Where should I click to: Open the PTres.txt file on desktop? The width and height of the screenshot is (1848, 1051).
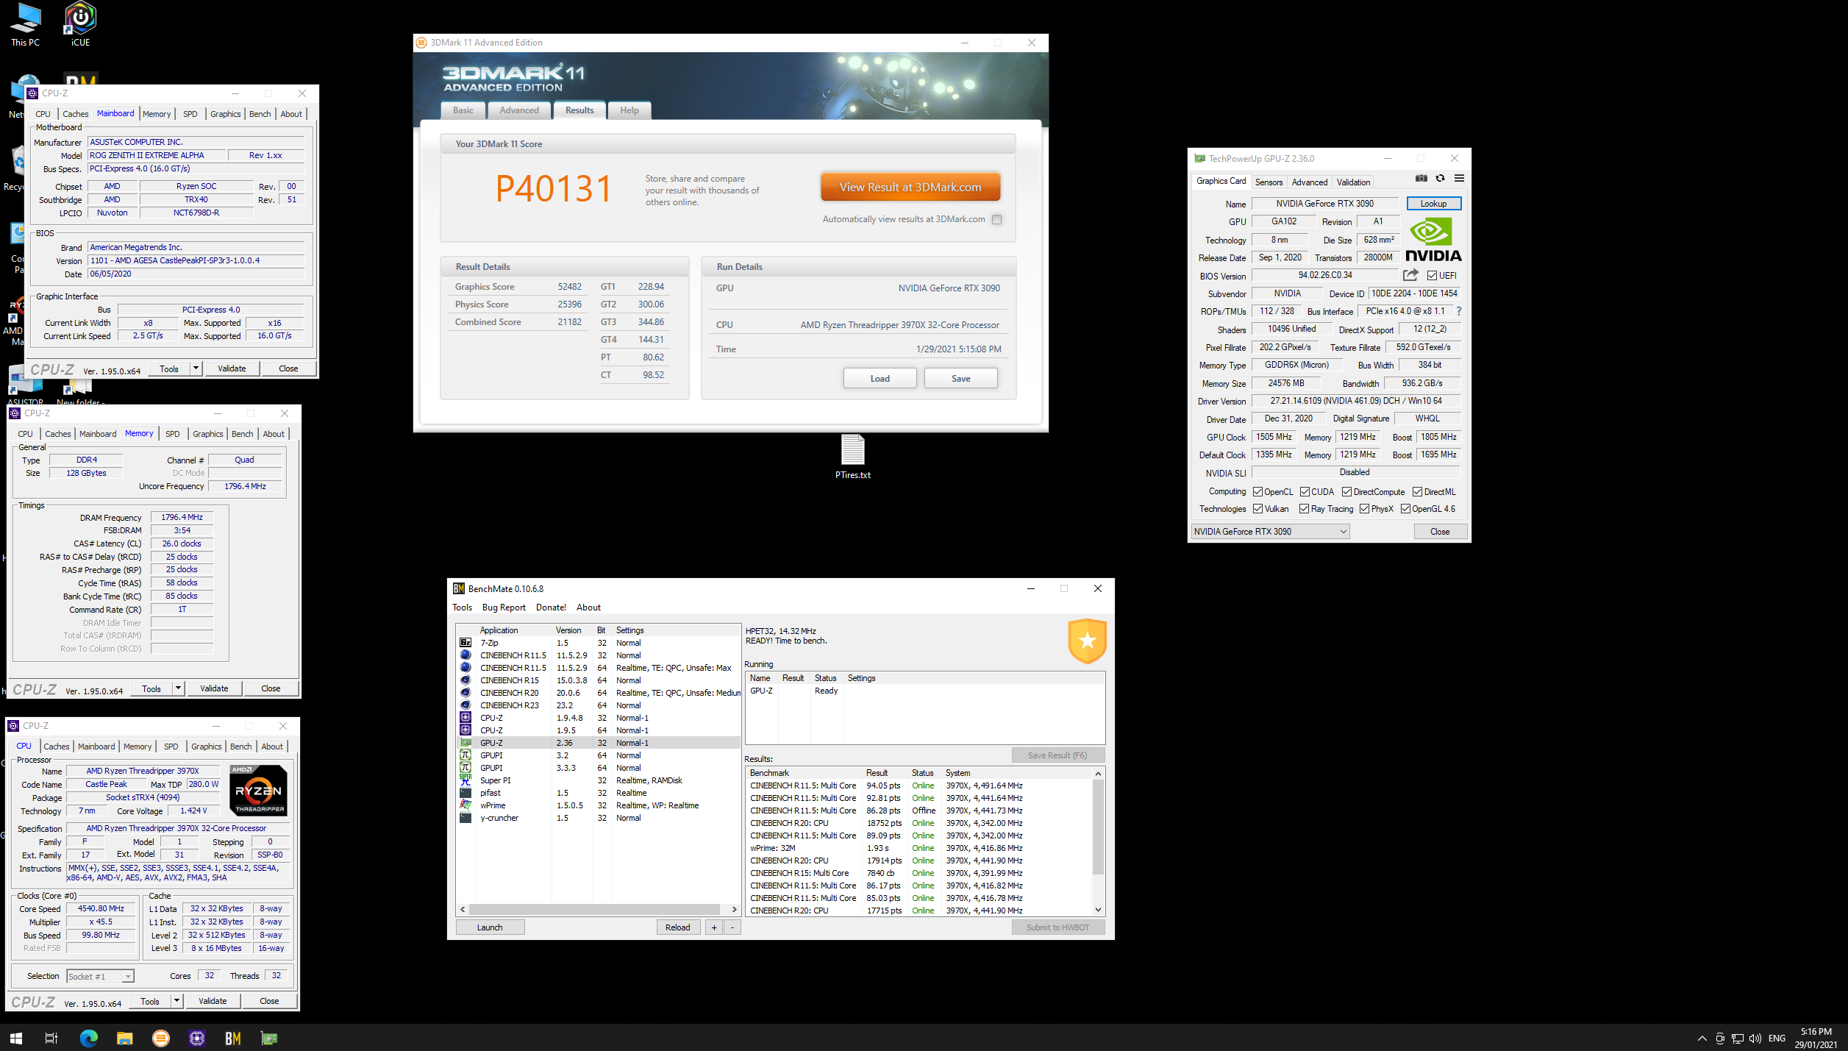[852, 457]
